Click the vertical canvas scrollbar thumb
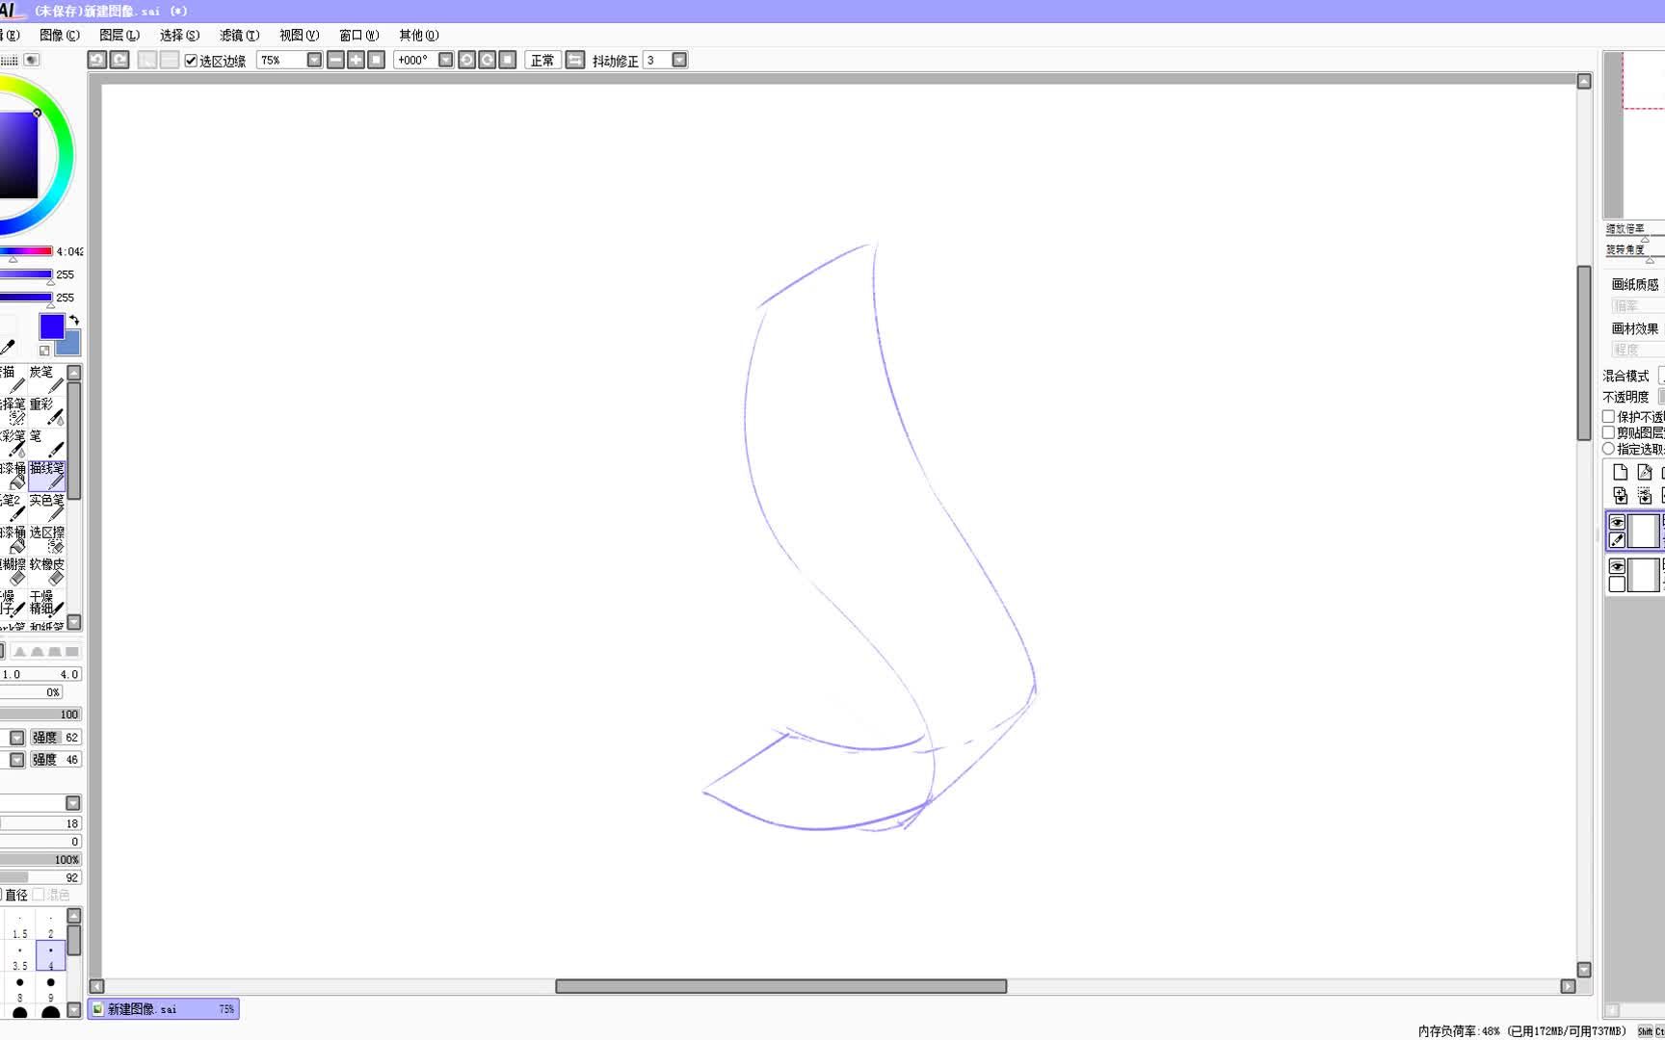1665x1040 pixels. pyautogui.click(x=1584, y=352)
